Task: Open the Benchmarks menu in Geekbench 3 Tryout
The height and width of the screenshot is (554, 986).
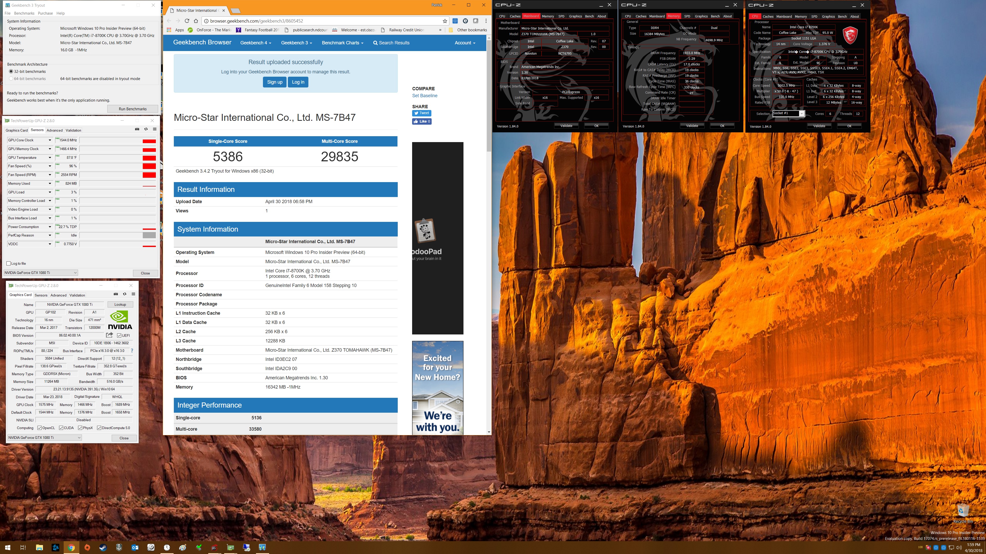Action: pos(24,13)
